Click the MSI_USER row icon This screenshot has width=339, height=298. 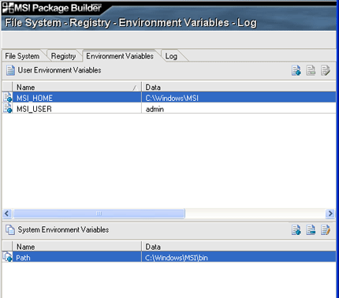8,108
